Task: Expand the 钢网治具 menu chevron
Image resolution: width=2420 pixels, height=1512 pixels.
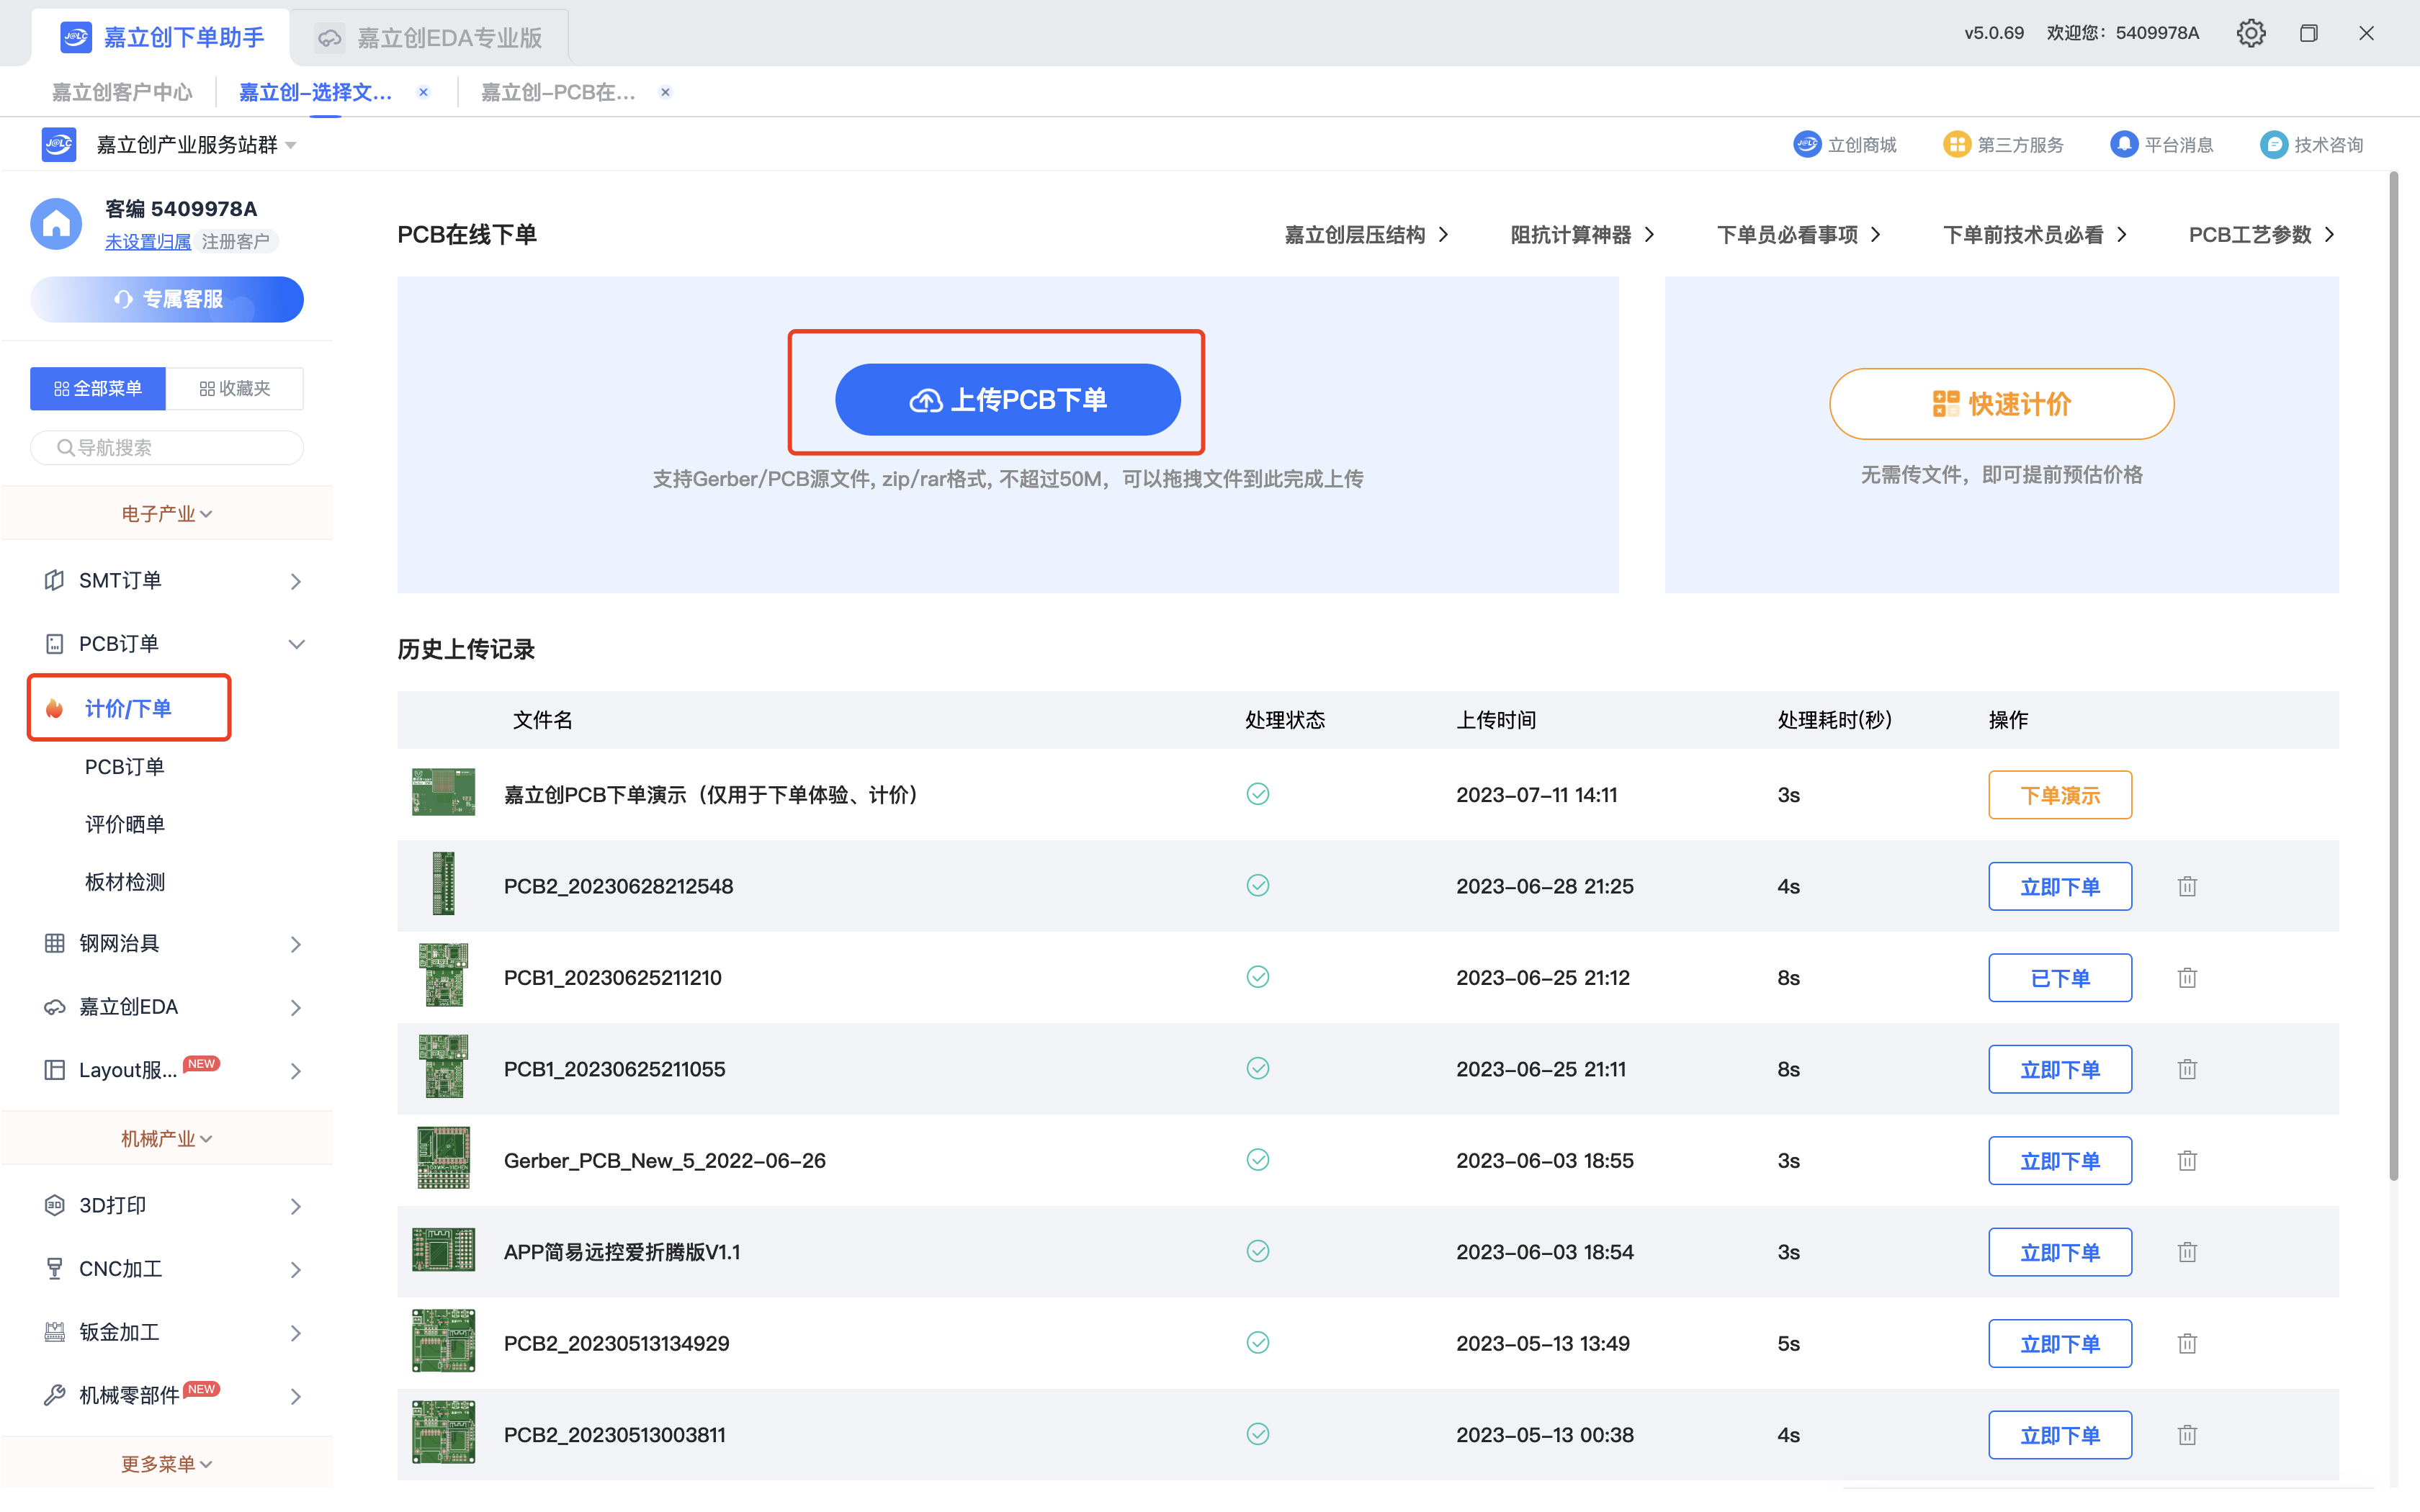Action: pyautogui.click(x=295, y=944)
